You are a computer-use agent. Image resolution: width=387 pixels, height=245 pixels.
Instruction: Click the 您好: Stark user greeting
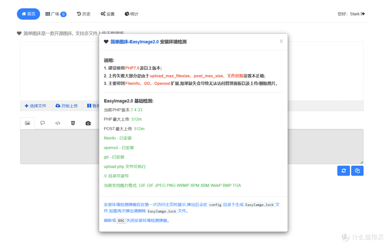point(349,14)
